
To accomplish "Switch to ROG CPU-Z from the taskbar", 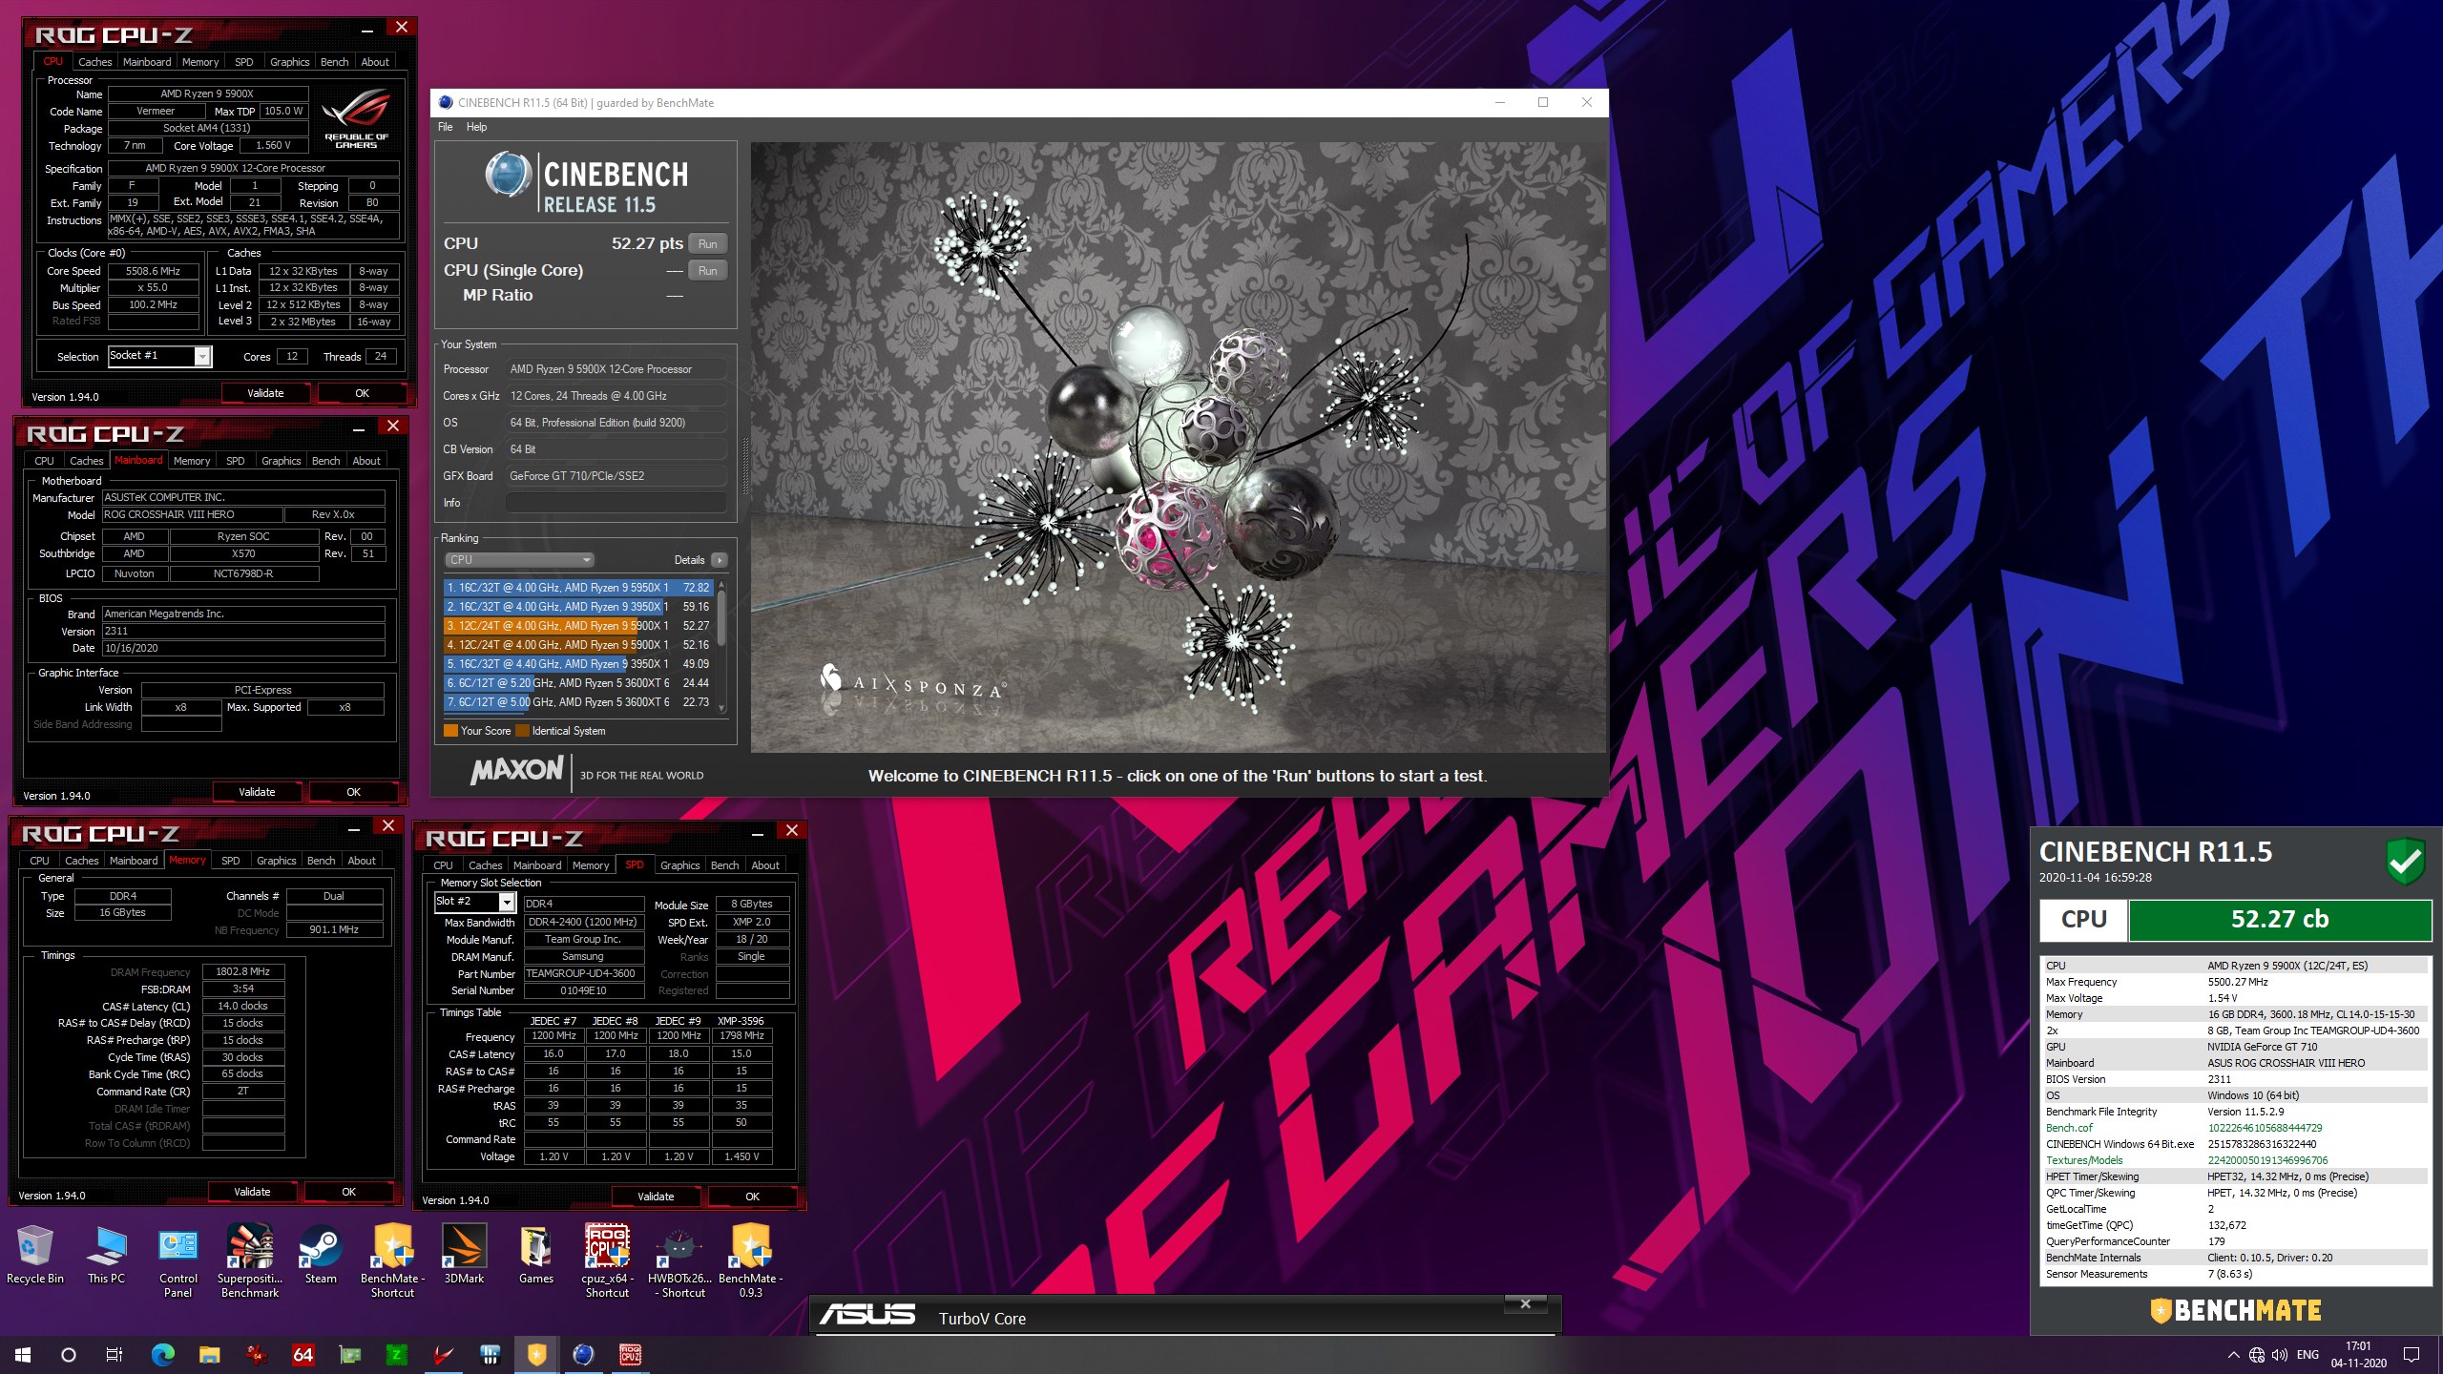I will coord(630,1354).
